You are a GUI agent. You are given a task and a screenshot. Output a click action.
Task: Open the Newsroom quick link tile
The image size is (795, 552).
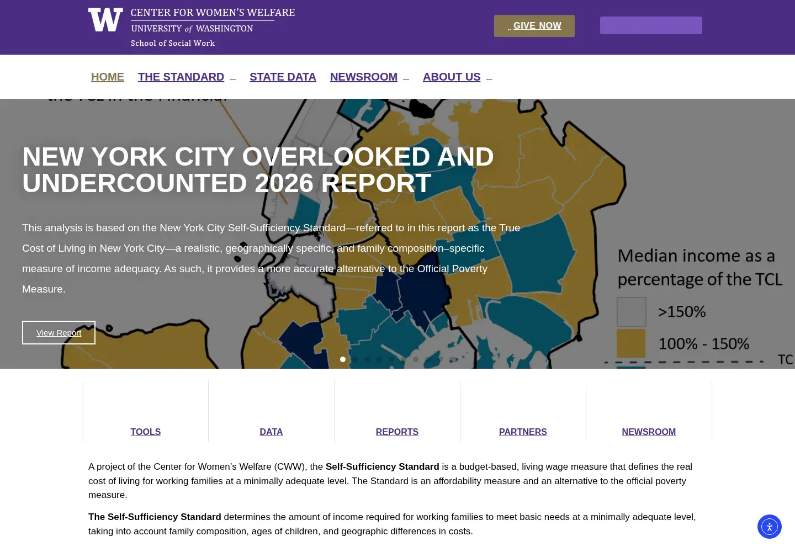[649, 432]
